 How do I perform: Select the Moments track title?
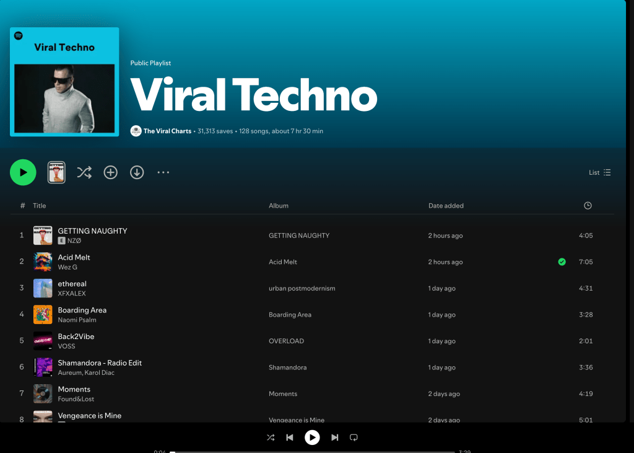pos(74,389)
